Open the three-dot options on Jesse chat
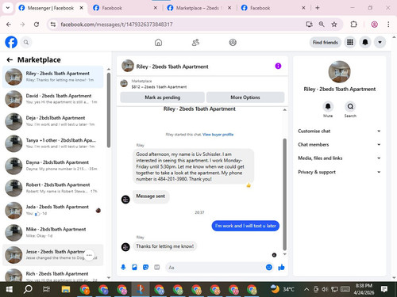The height and width of the screenshot is (297, 397). 89,255
